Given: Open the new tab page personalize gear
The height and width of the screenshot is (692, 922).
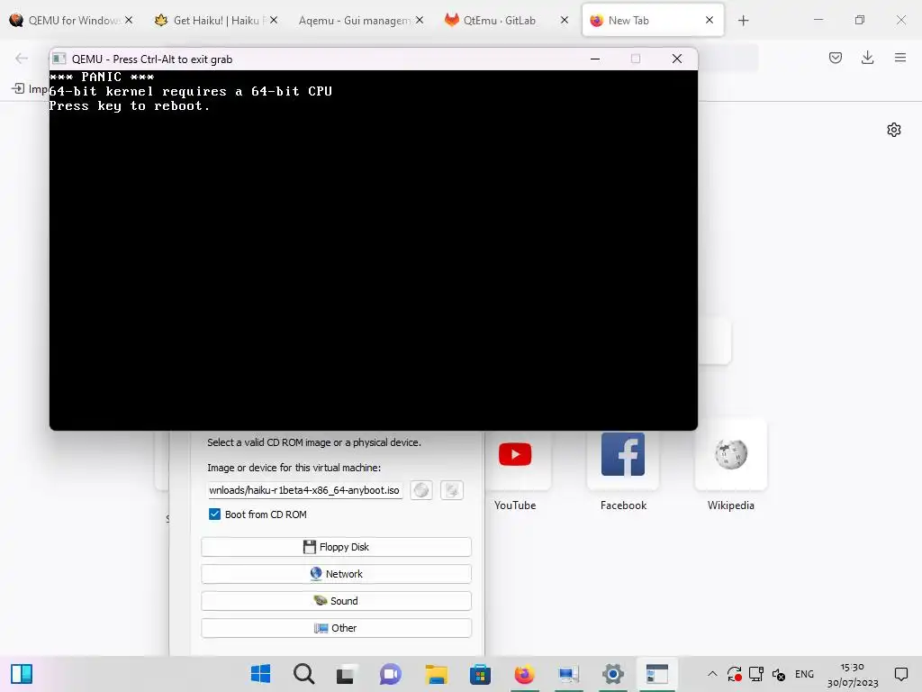Looking at the screenshot, I should (x=894, y=130).
